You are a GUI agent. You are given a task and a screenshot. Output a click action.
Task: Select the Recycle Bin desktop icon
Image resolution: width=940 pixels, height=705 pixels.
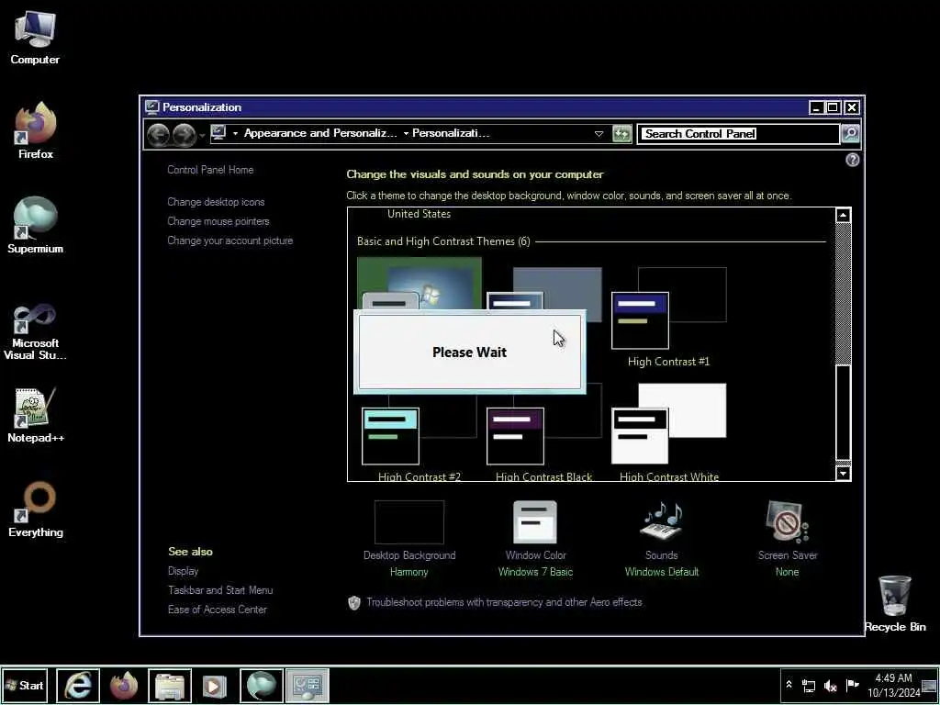click(894, 604)
